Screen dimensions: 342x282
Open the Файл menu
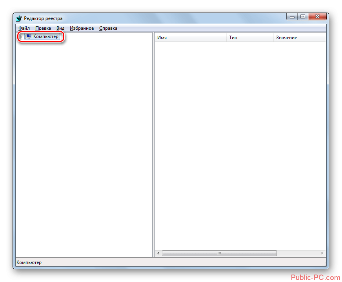point(24,28)
